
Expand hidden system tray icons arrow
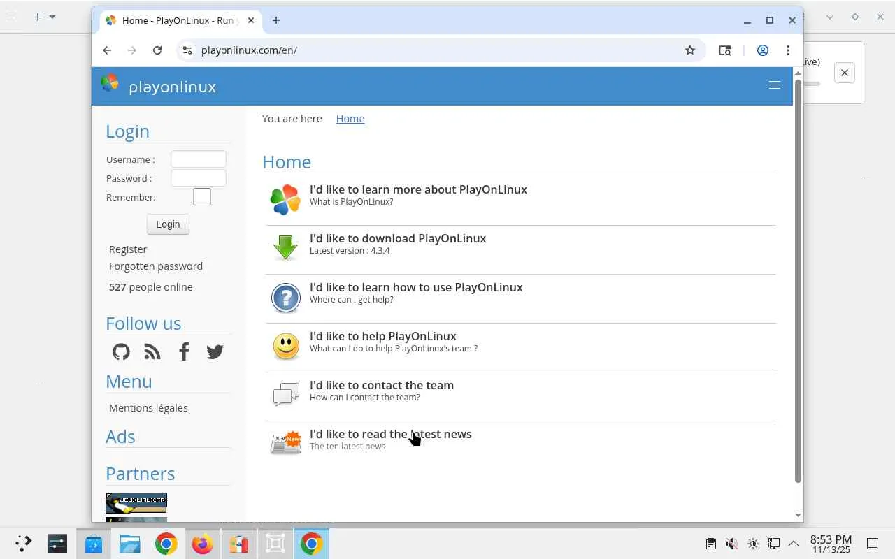coord(794,544)
